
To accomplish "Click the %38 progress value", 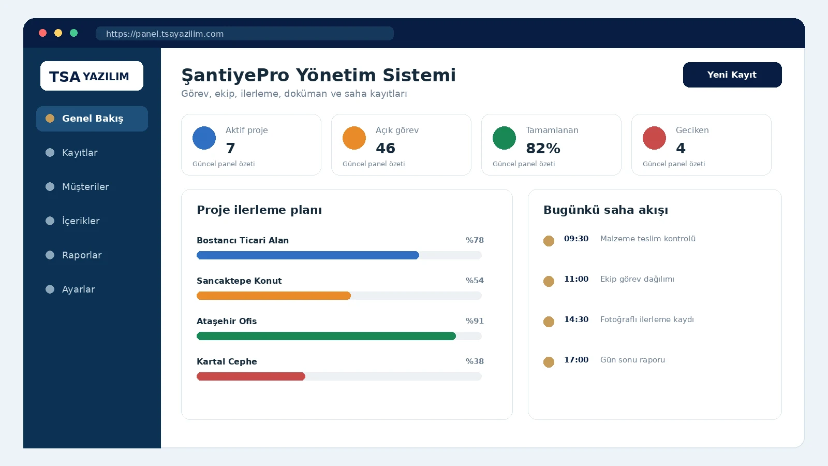I will coord(475,361).
